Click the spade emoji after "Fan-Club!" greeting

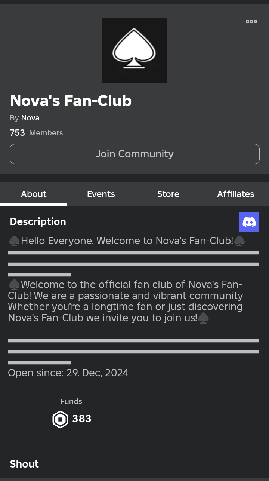click(x=239, y=241)
